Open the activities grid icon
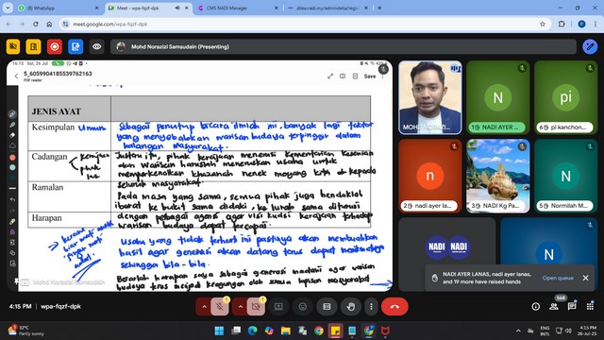604x340 pixels. [x=590, y=307]
